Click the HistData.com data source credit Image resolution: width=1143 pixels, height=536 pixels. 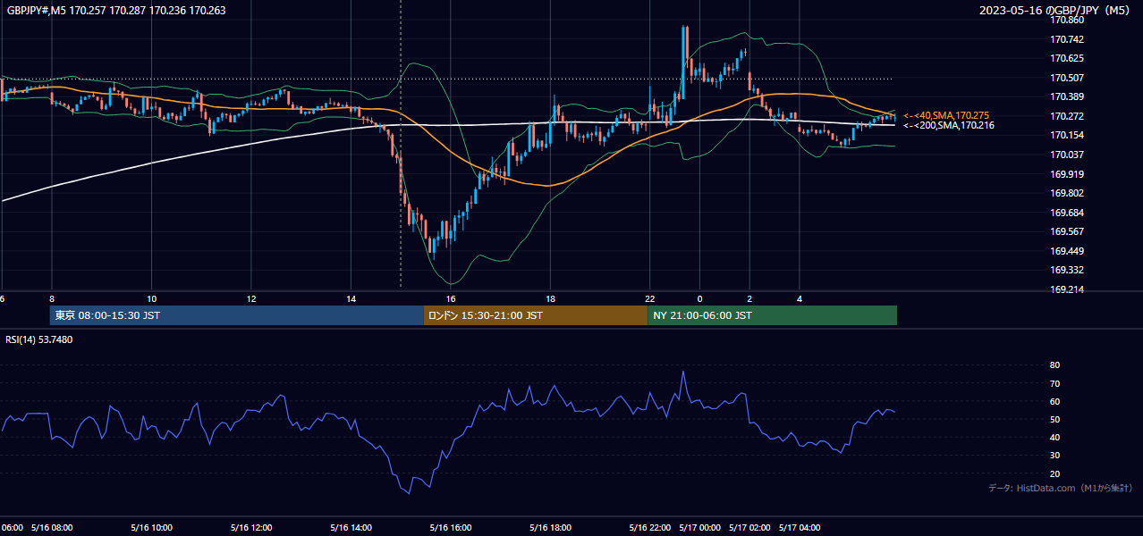[1060, 488]
